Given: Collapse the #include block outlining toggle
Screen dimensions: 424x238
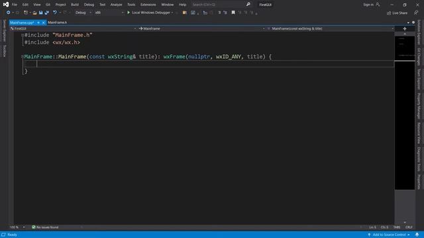Looking at the screenshot, I should [x=23, y=35].
